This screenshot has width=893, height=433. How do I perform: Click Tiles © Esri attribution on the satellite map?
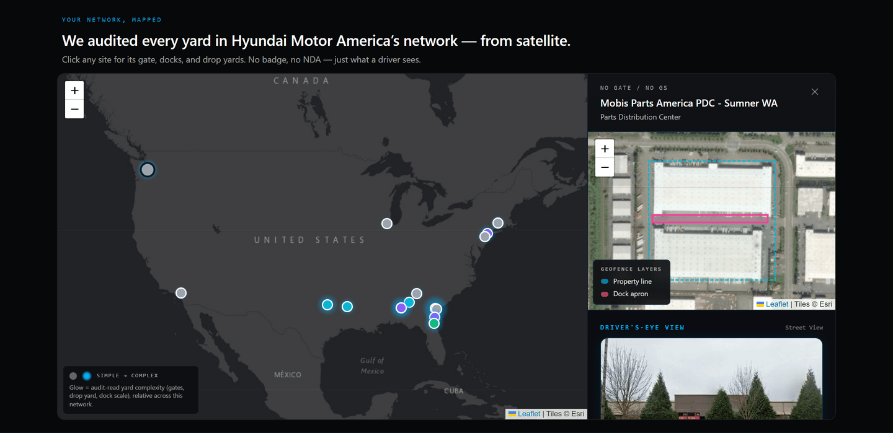[813, 304]
